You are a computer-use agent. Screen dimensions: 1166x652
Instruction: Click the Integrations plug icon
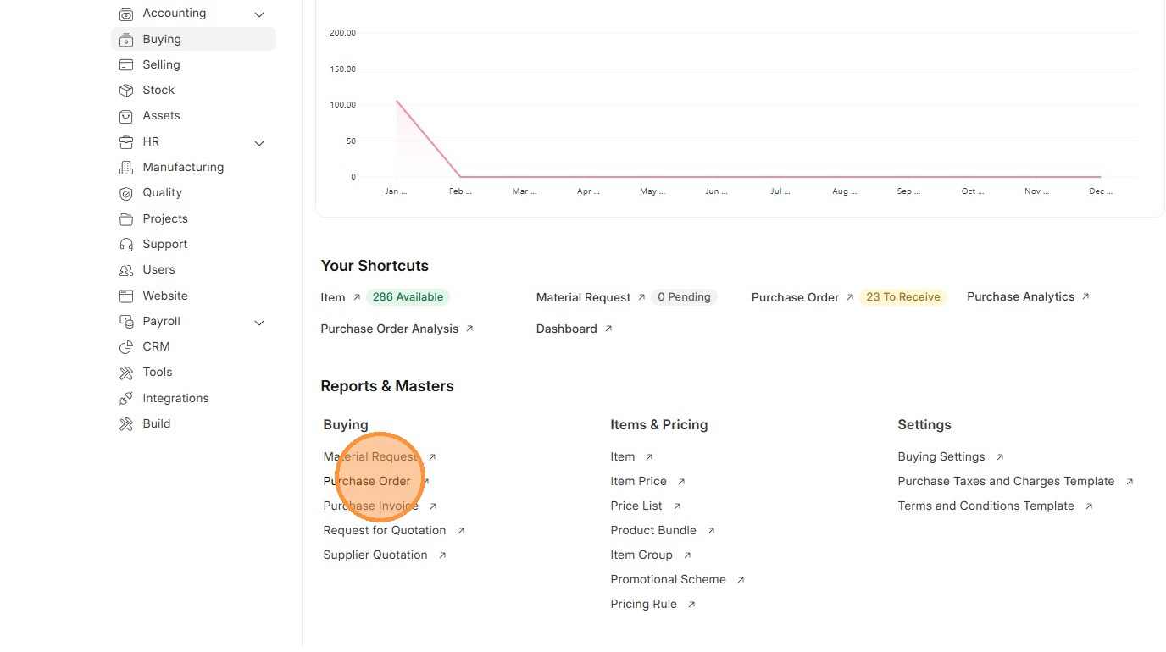pyautogui.click(x=126, y=399)
